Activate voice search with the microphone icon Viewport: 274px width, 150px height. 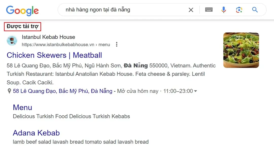pos(224,10)
